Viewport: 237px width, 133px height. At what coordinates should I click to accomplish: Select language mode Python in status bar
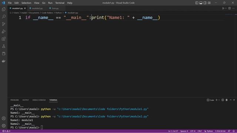click(x=208, y=131)
